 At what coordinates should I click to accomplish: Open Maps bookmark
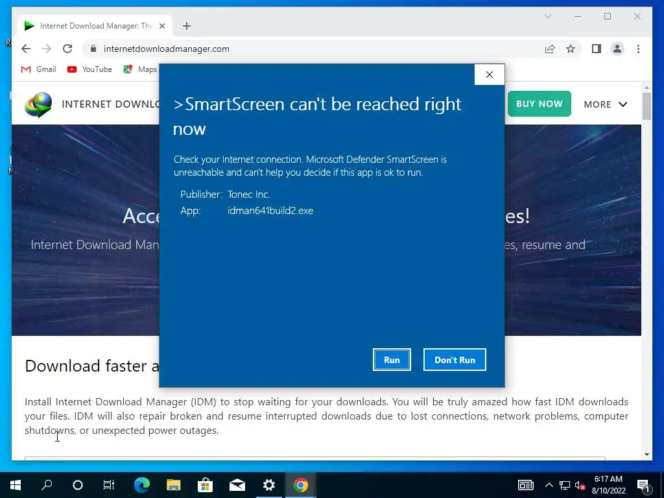[x=140, y=69]
